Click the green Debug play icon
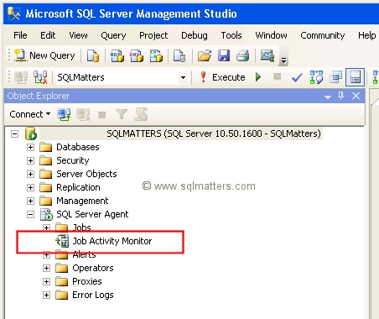 [x=258, y=76]
